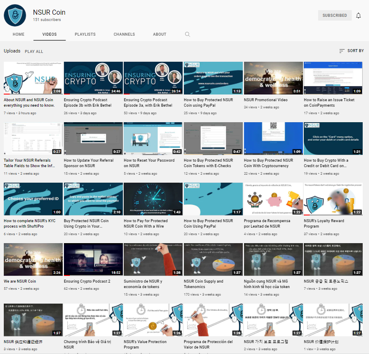The width and height of the screenshot is (369, 354).
Task: Open NSUR's Value Protection Program thumbnail
Action: [x=153, y=320]
